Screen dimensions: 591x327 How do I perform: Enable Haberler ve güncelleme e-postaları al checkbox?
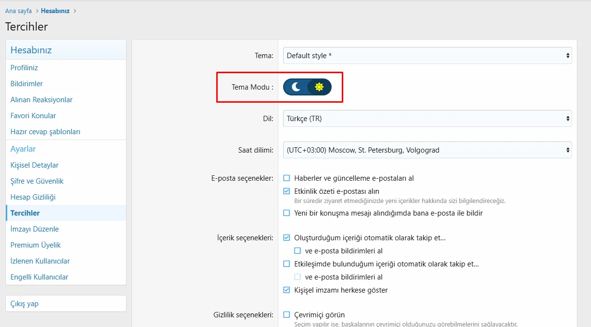click(287, 178)
